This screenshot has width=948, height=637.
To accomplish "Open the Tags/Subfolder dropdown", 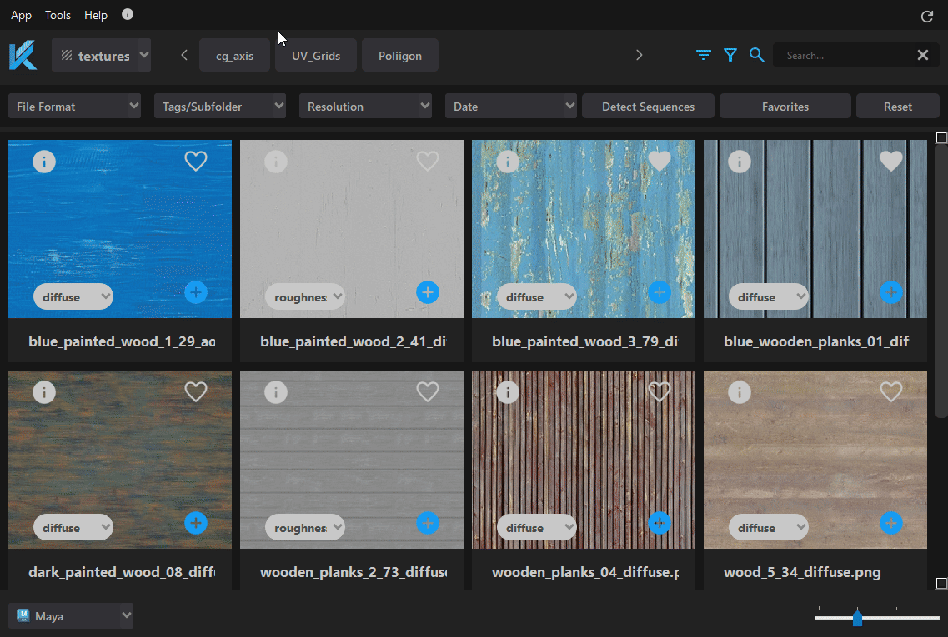I will (219, 107).
